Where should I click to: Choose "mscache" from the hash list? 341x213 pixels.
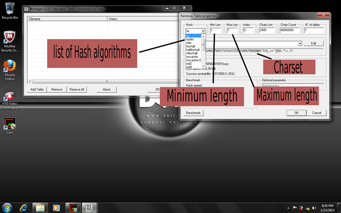click(192, 56)
